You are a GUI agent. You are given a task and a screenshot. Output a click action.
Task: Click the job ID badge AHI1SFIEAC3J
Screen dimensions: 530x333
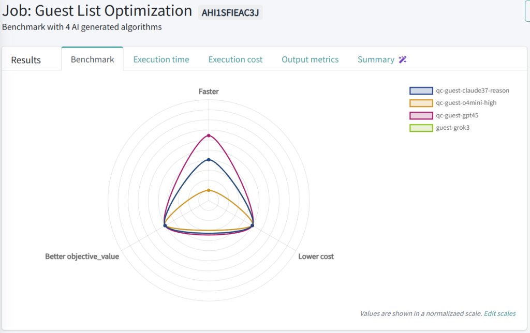(230, 12)
